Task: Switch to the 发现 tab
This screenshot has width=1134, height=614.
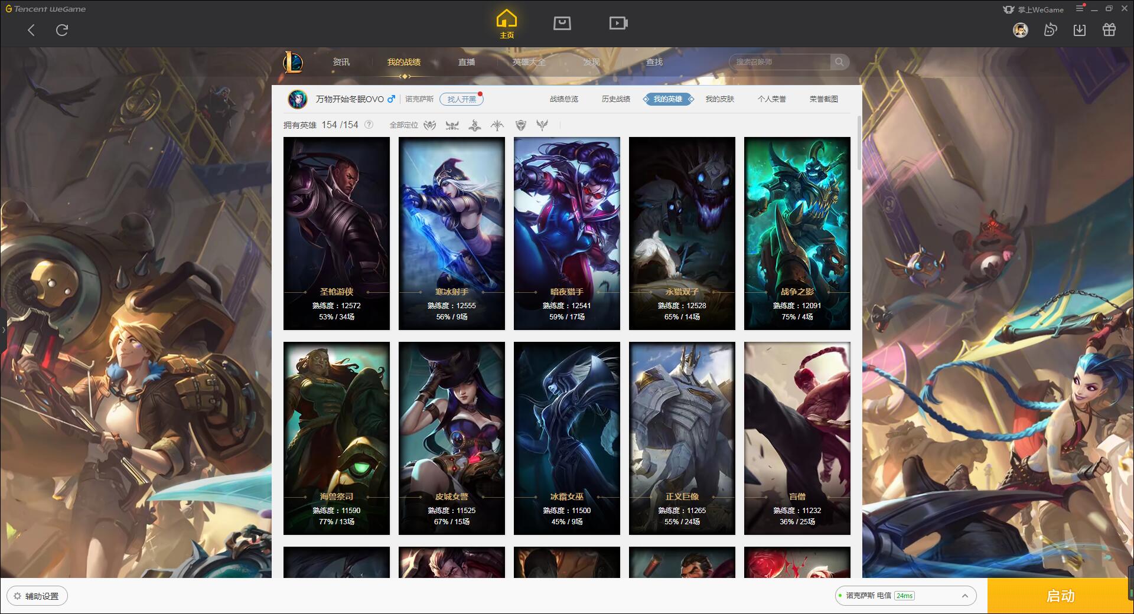Action: 592,62
